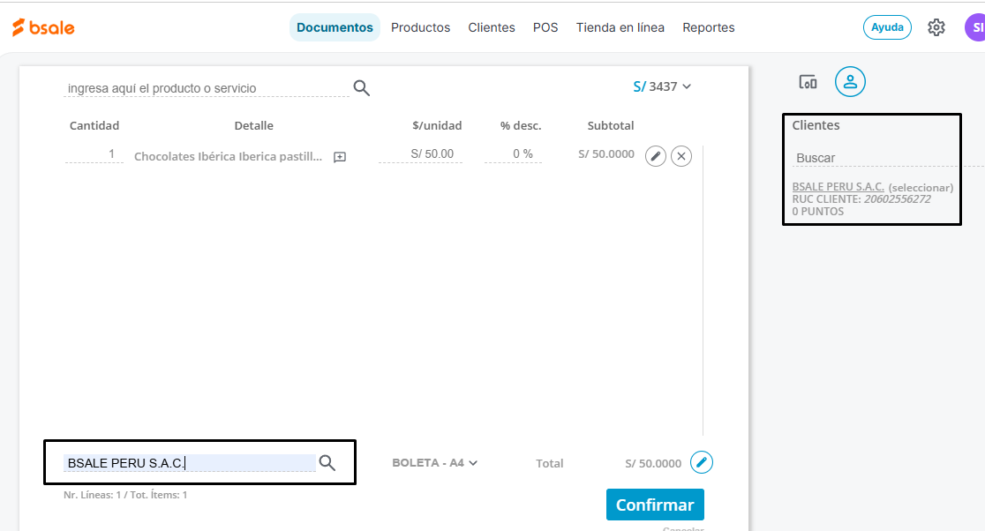Screen dimensions: 985x531
Task: Click the BSALE PERU S.A.C. client link
Action: (x=838, y=187)
